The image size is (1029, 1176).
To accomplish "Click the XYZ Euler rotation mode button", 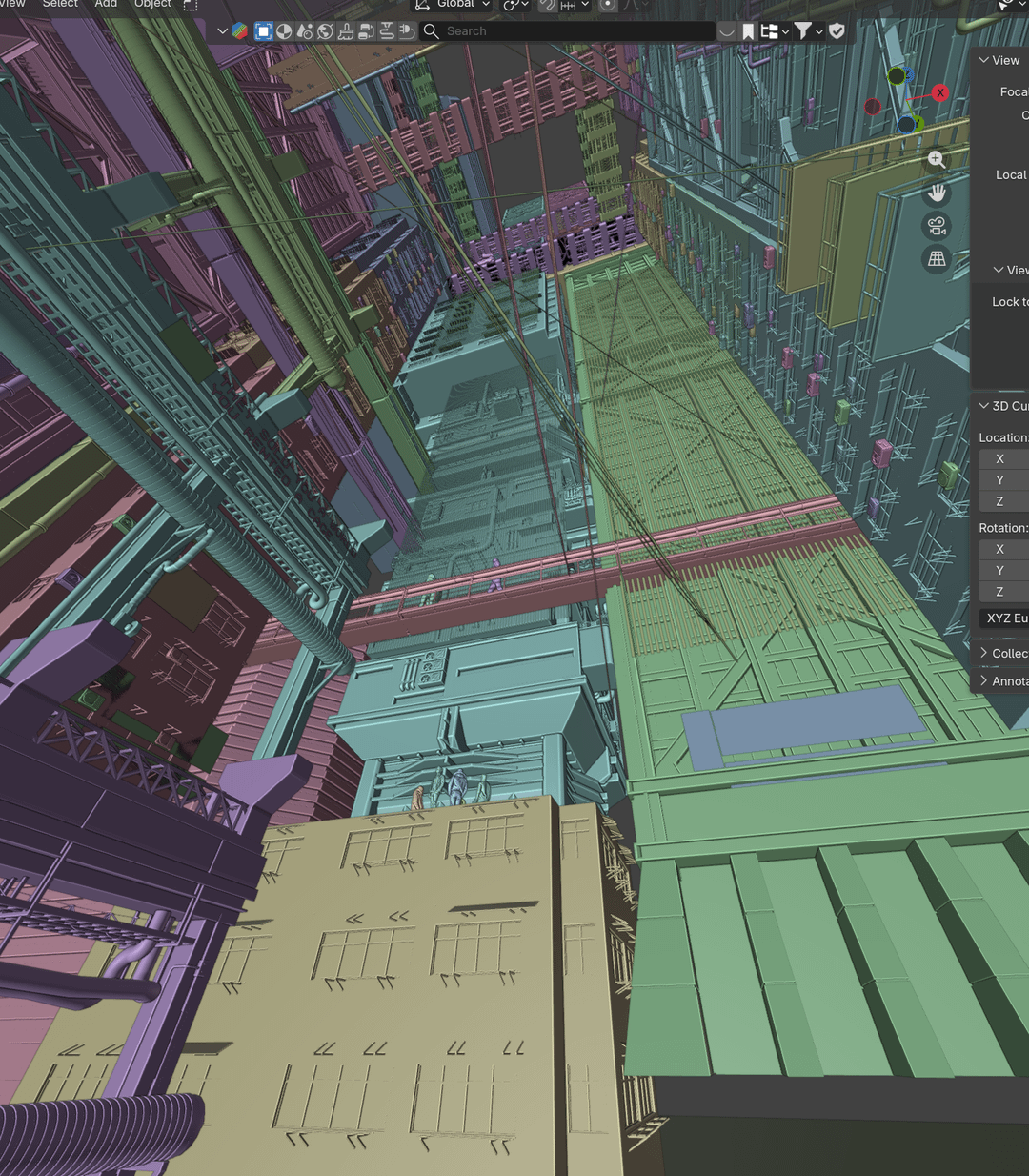I will [1004, 618].
